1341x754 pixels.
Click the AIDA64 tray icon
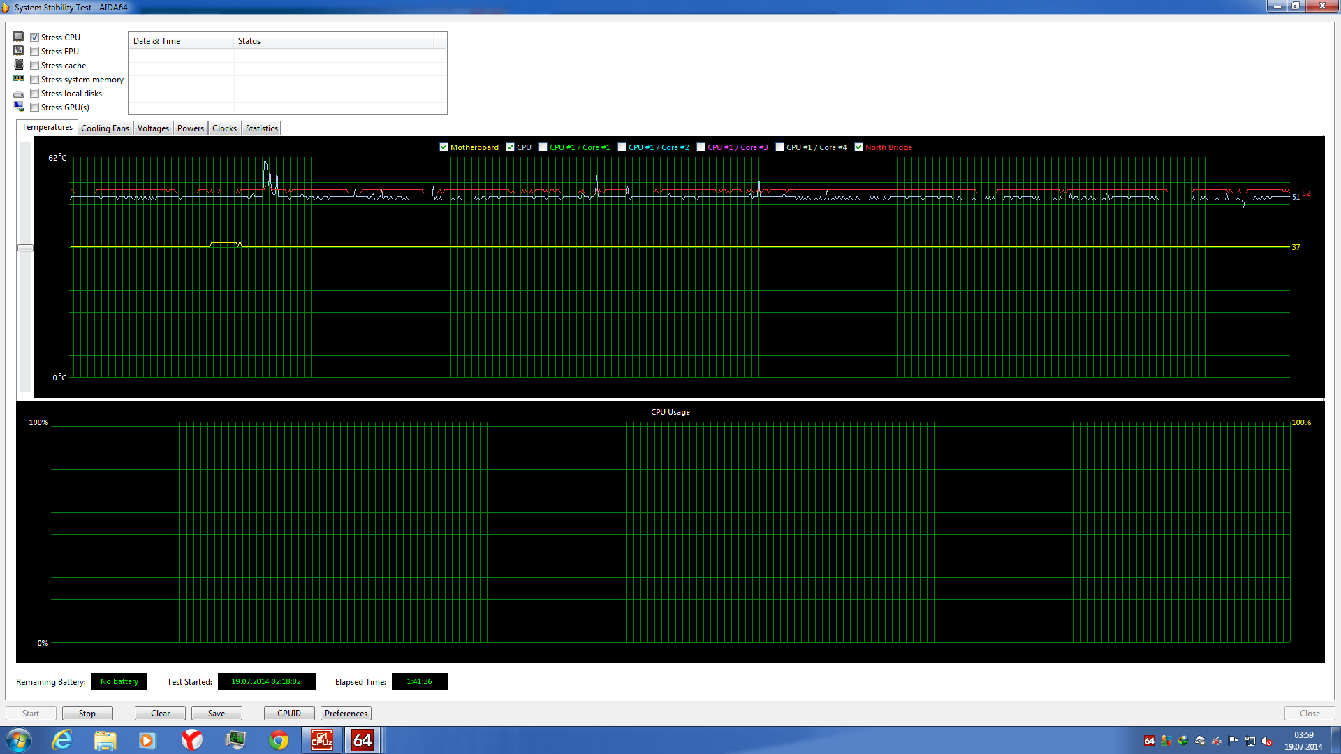[x=1150, y=741]
